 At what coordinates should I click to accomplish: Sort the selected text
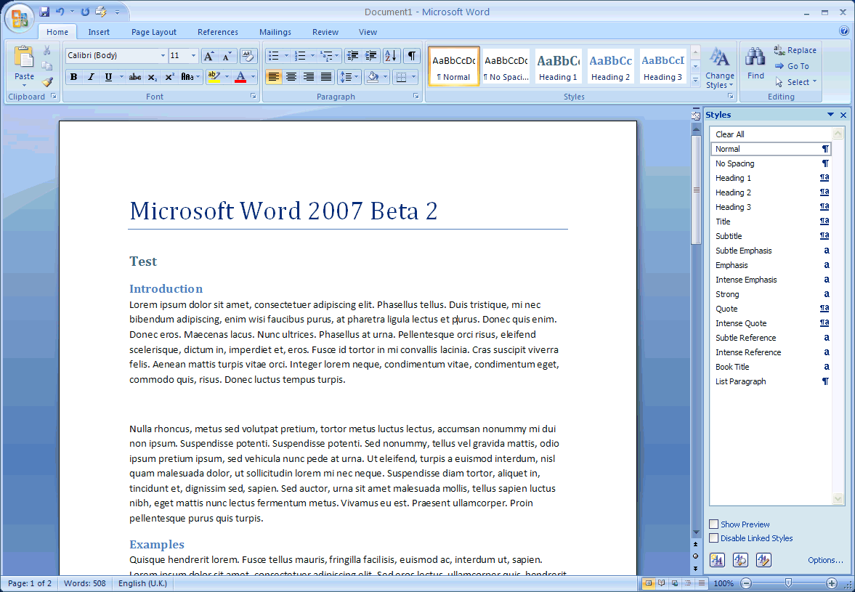(x=391, y=55)
